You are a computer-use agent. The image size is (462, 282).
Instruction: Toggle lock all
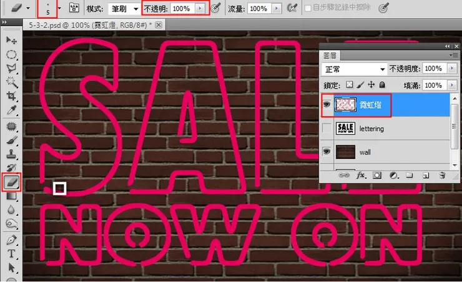[382, 85]
